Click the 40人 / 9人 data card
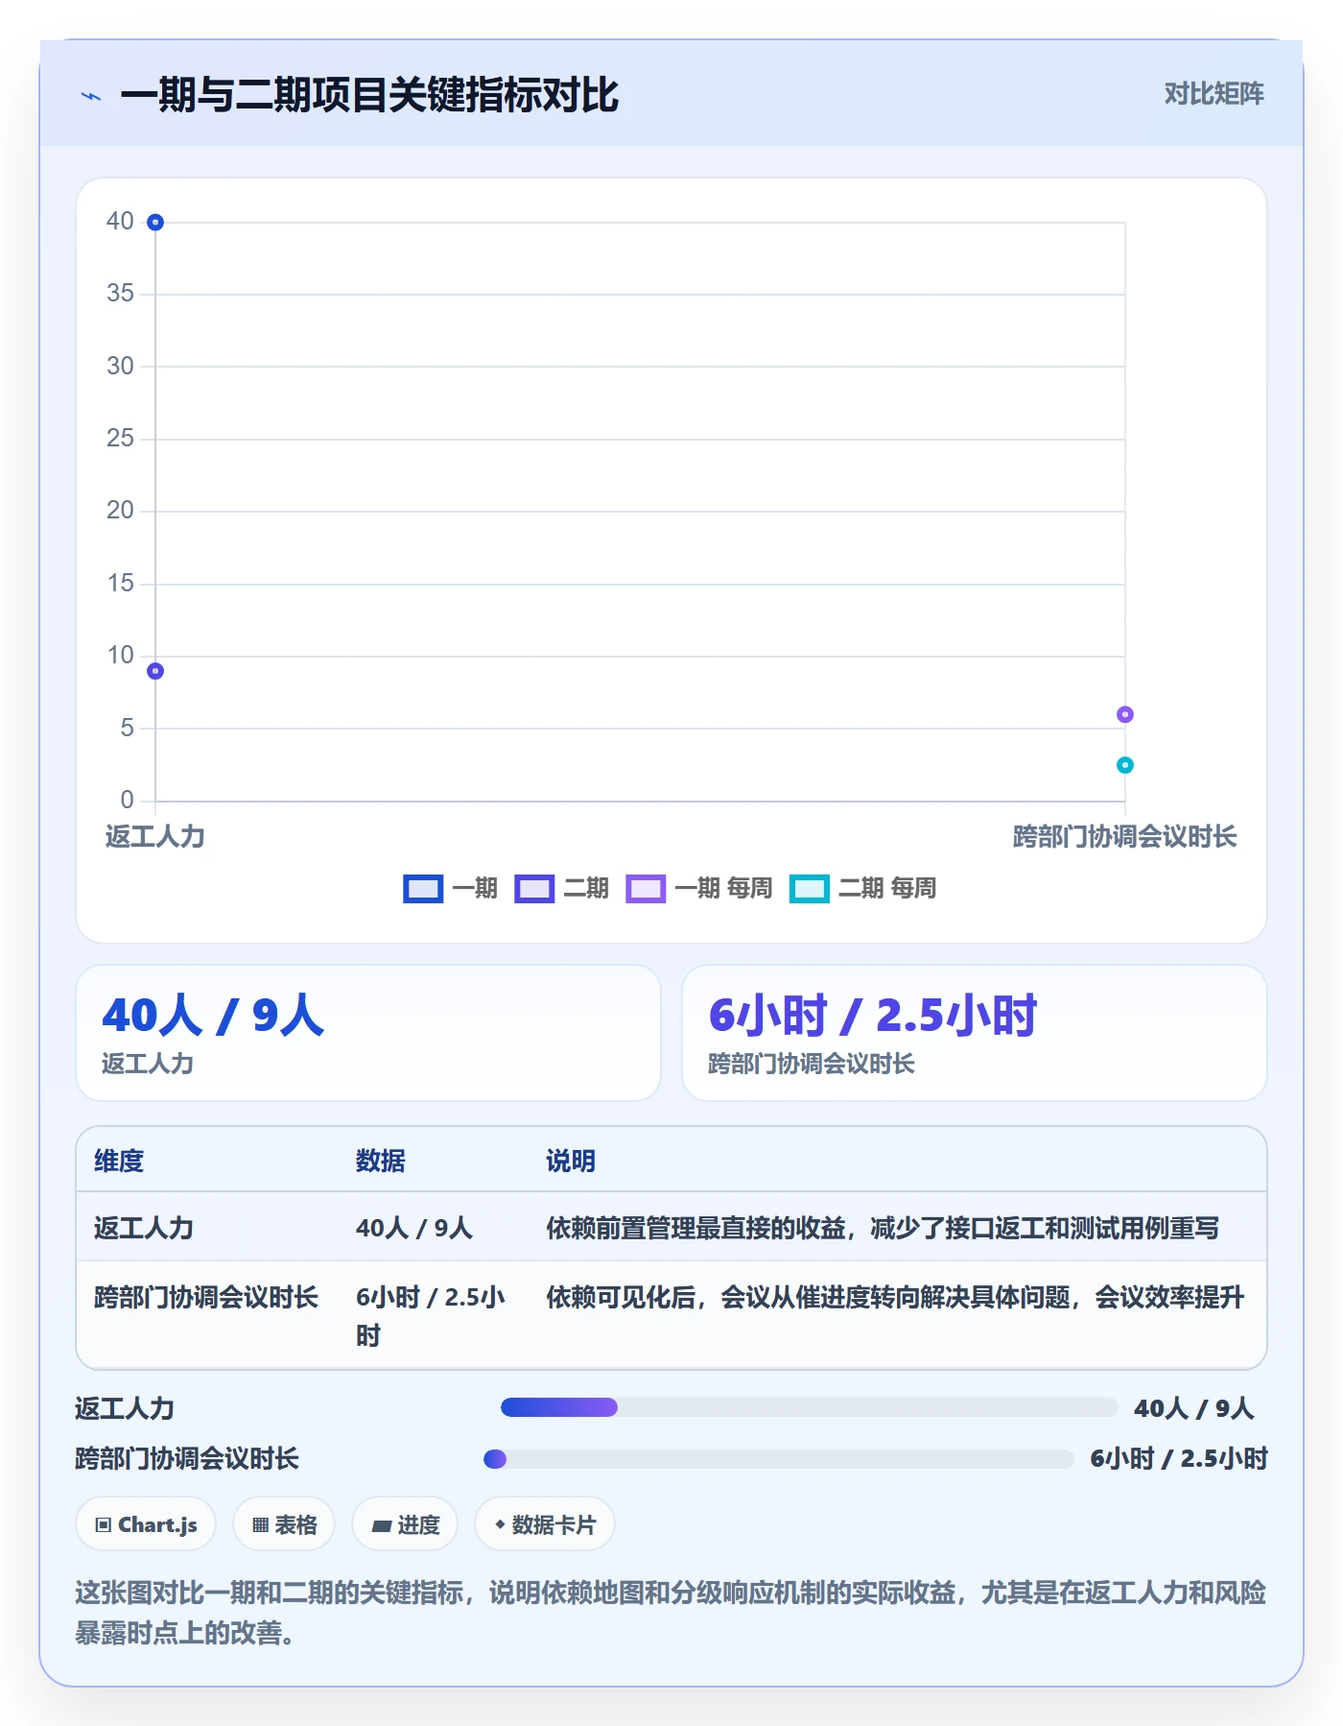Image resolution: width=1343 pixels, height=1726 pixels. click(x=368, y=1033)
